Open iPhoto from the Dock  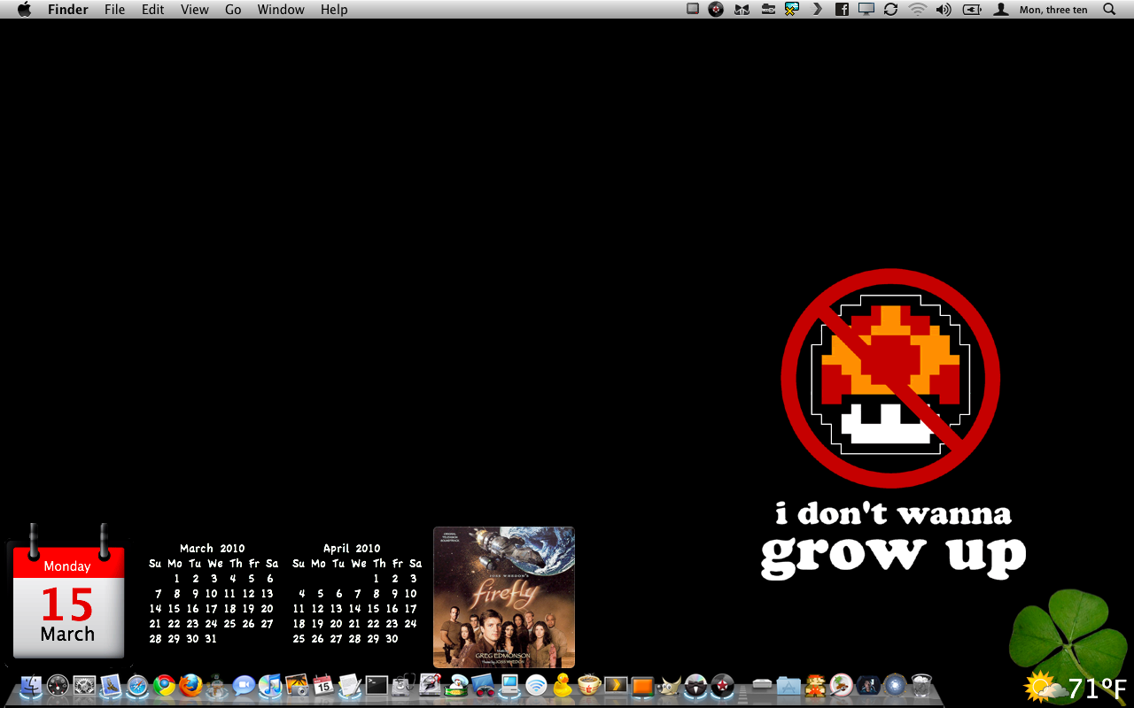click(x=297, y=685)
